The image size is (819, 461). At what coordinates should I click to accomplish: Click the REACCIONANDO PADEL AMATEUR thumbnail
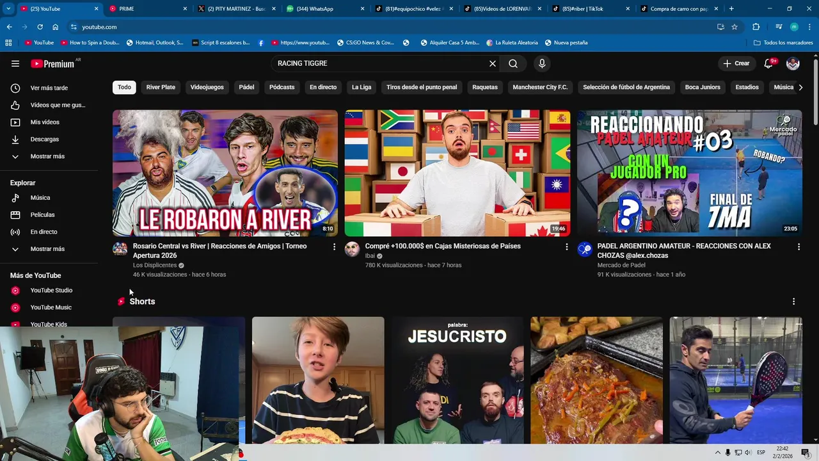689,173
